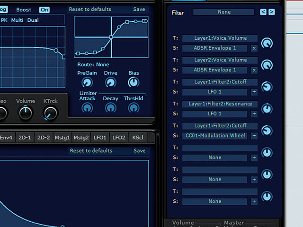Open the first empty target field
Viewport: 303px width, 227px height.
tap(220, 148)
